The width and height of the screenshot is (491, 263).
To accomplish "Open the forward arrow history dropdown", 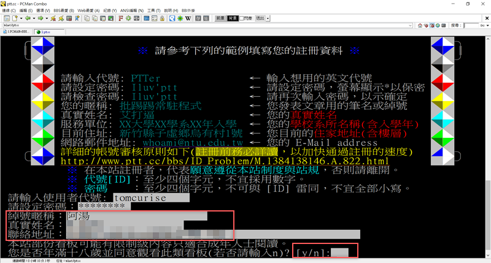I will tap(47, 18).
